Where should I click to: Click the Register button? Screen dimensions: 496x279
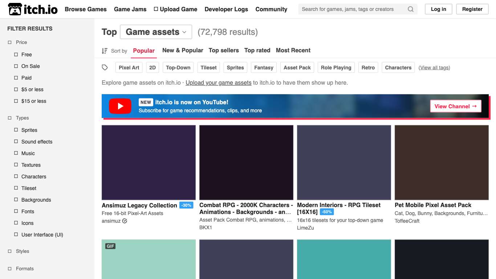tap(472, 9)
